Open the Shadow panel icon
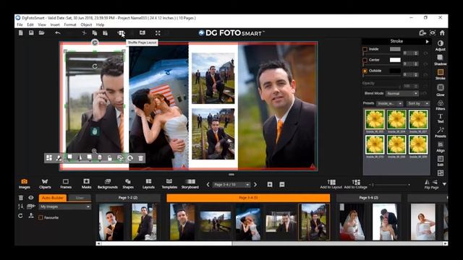 click(441, 60)
